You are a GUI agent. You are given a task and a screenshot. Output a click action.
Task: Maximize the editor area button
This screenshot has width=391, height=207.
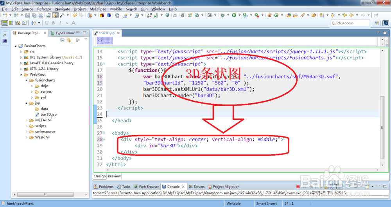pyautogui.click(x=385, y=33)
